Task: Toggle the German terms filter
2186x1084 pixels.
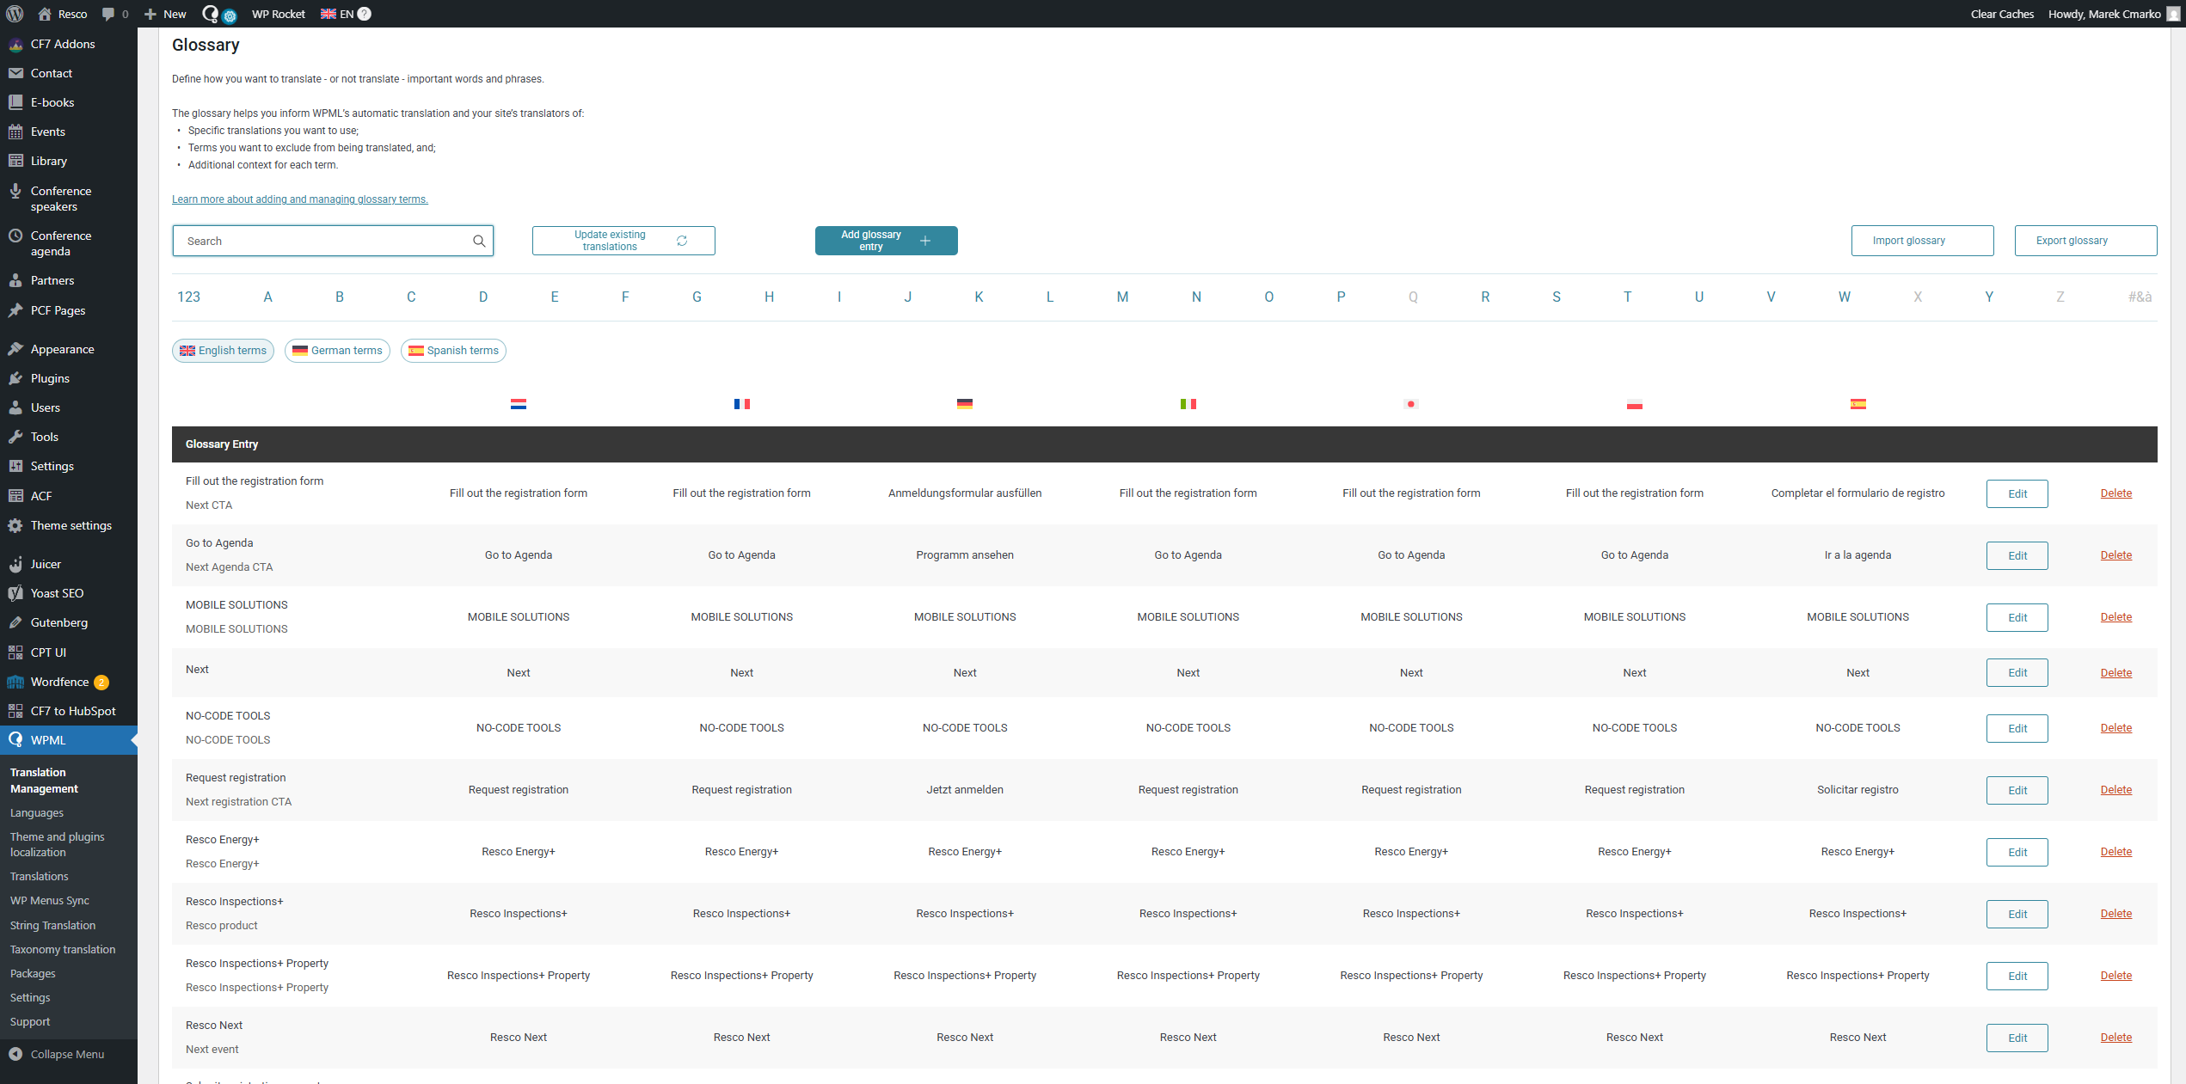Action: [337, 351]
